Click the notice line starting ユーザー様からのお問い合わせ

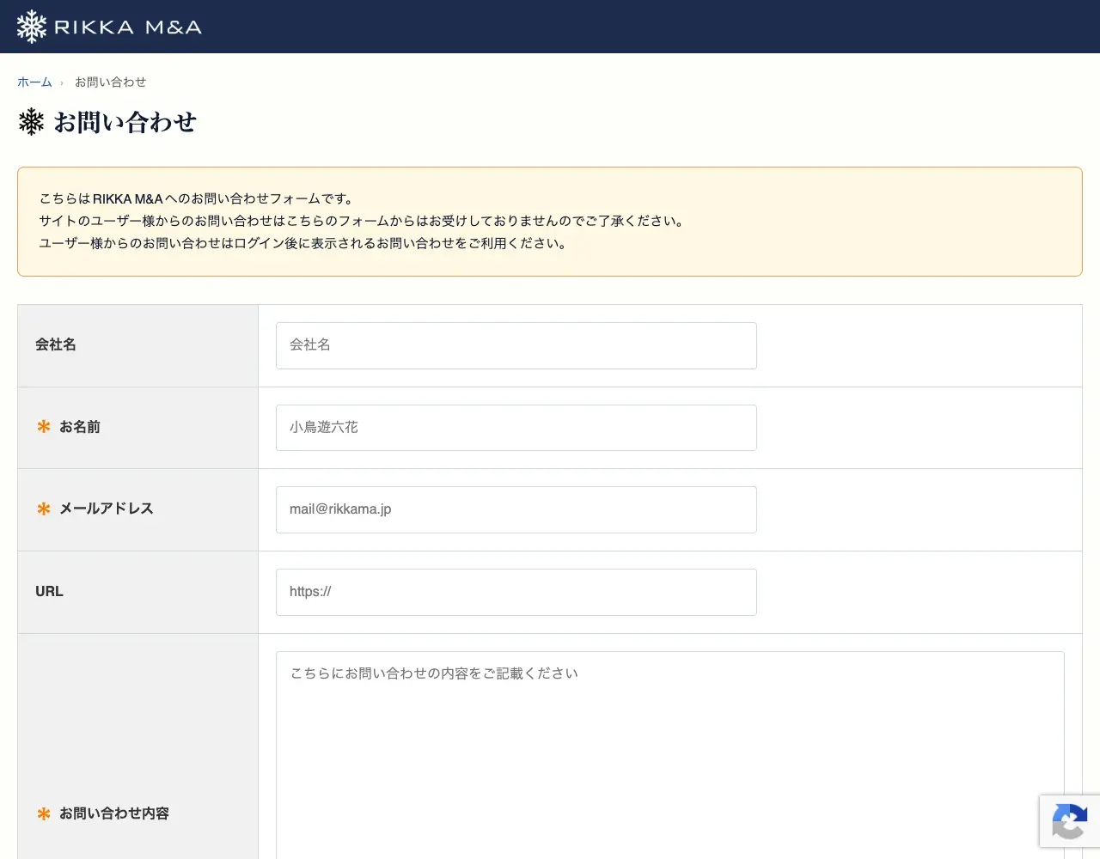(x=304, y=243)
